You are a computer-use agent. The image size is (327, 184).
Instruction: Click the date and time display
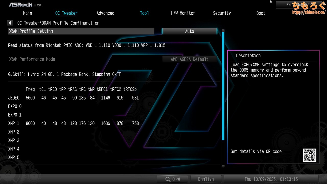(271, 179)
